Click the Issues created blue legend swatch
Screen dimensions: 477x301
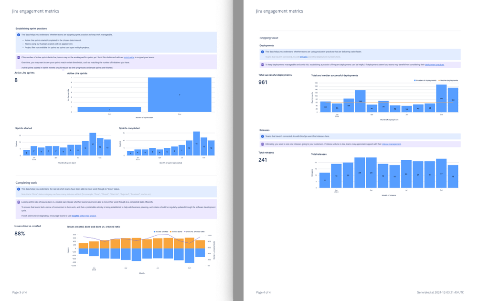[x=155, y=232]
